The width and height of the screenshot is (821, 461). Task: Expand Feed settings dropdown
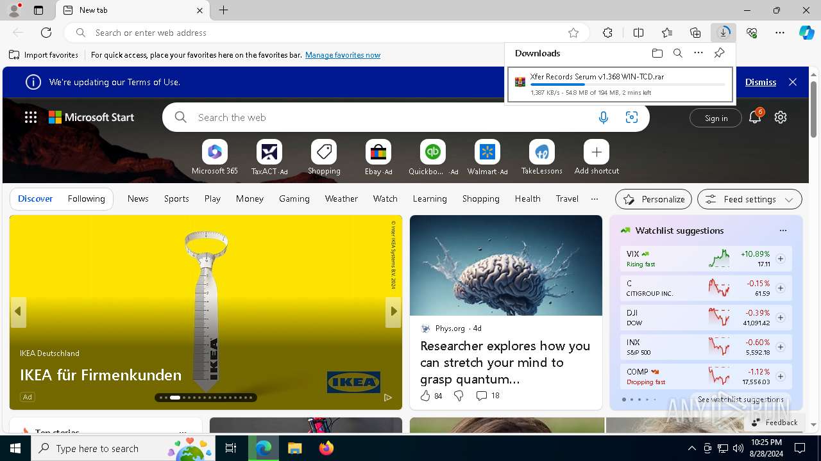click(x=749, y=199)
